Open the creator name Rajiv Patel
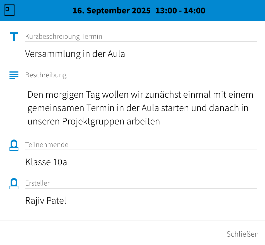Image resolution: width=265 pixels, height=245 pixels. [x=46, y=200]
